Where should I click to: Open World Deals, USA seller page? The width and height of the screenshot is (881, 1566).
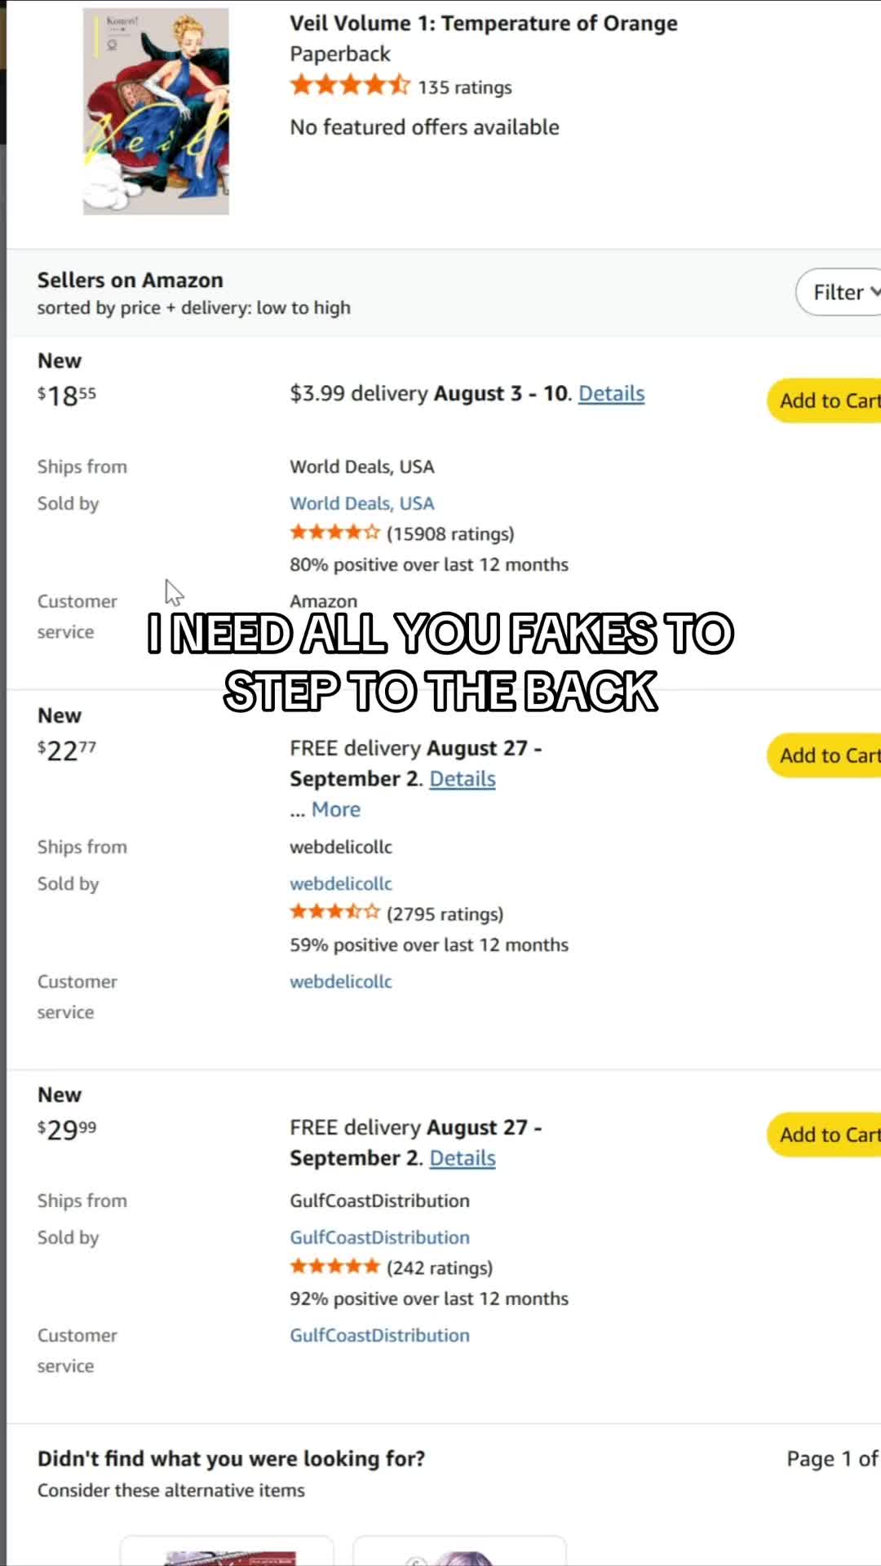click(362, 503)
